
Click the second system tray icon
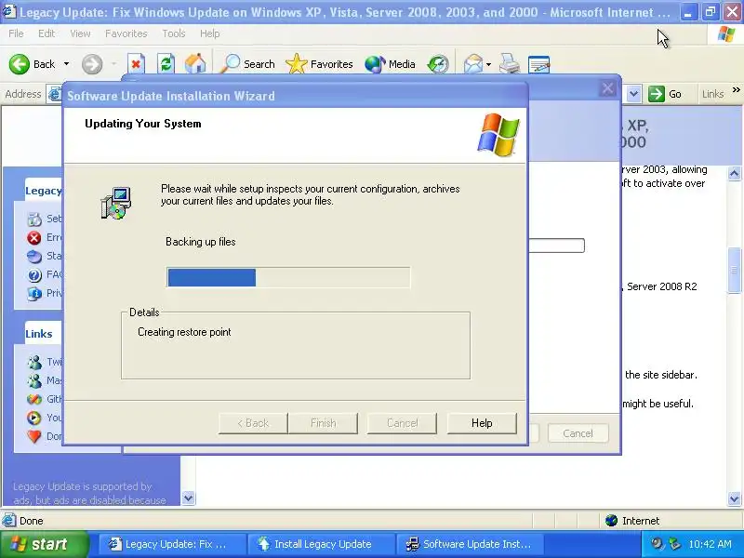coord(674,544)
